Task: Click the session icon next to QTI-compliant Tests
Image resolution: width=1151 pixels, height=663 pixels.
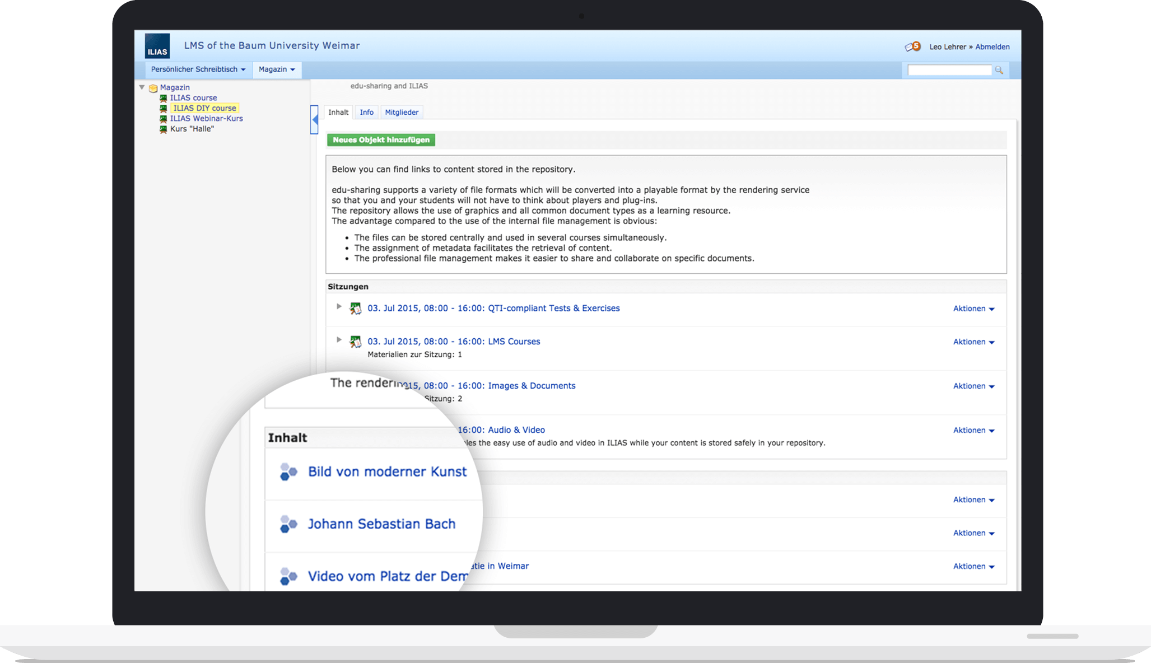Action: tap(356, 308)
